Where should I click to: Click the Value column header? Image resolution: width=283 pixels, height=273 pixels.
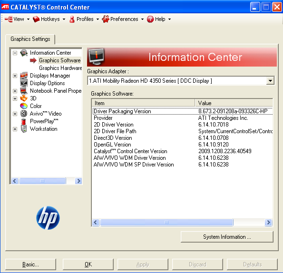point(234,103)
